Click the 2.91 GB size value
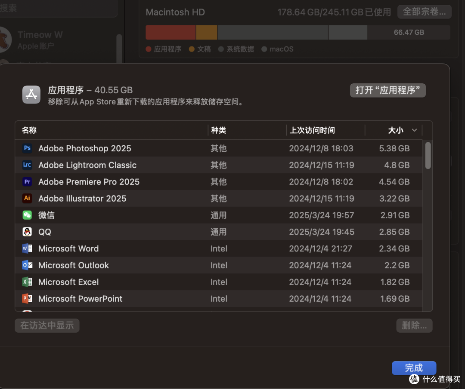The height and width of the screenshot is (389, 465). click(x=395, y=215)
